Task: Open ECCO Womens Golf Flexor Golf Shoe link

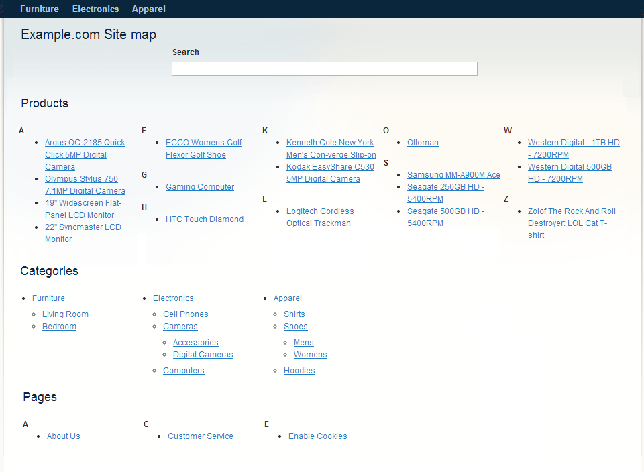Action: tap(204, 149)
